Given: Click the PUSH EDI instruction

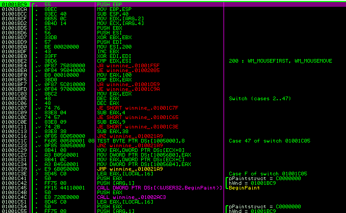Looking at the screenshot, I should (x=109, y=42).
